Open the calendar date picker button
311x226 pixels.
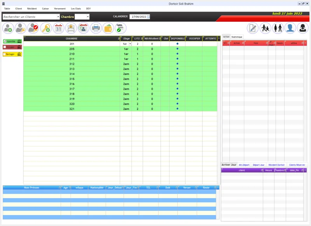tap(148, 17)
